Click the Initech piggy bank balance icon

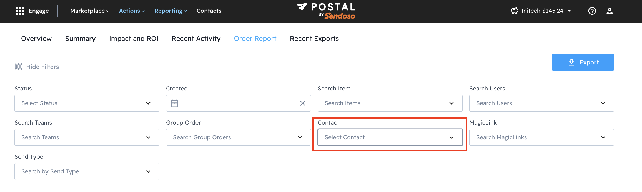(x=515, y=11)
